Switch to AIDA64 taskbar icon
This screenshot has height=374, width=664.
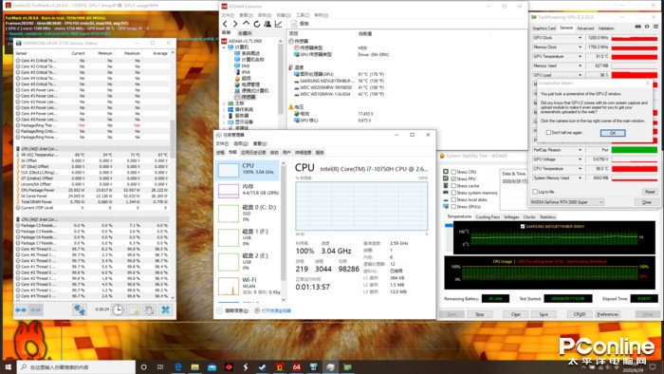pos(296,367)
